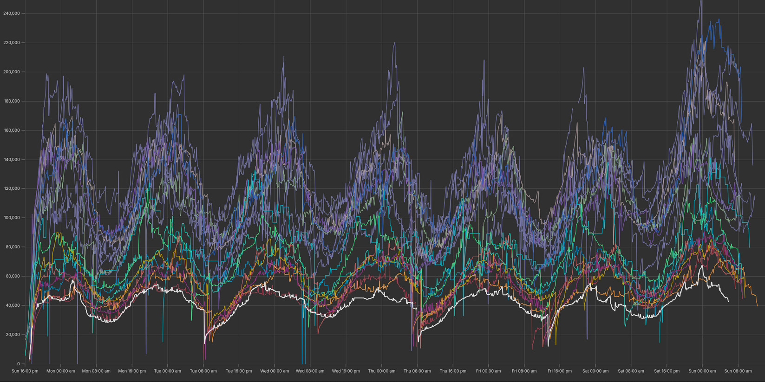The width and height of the screenshot is (765, 382).
Task: Click the 0 y-axis label
Action: pos(19,364)
